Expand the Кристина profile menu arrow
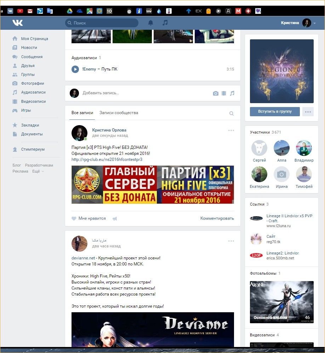Viewport: 325px width, 353px height. [x=314, y=23]
